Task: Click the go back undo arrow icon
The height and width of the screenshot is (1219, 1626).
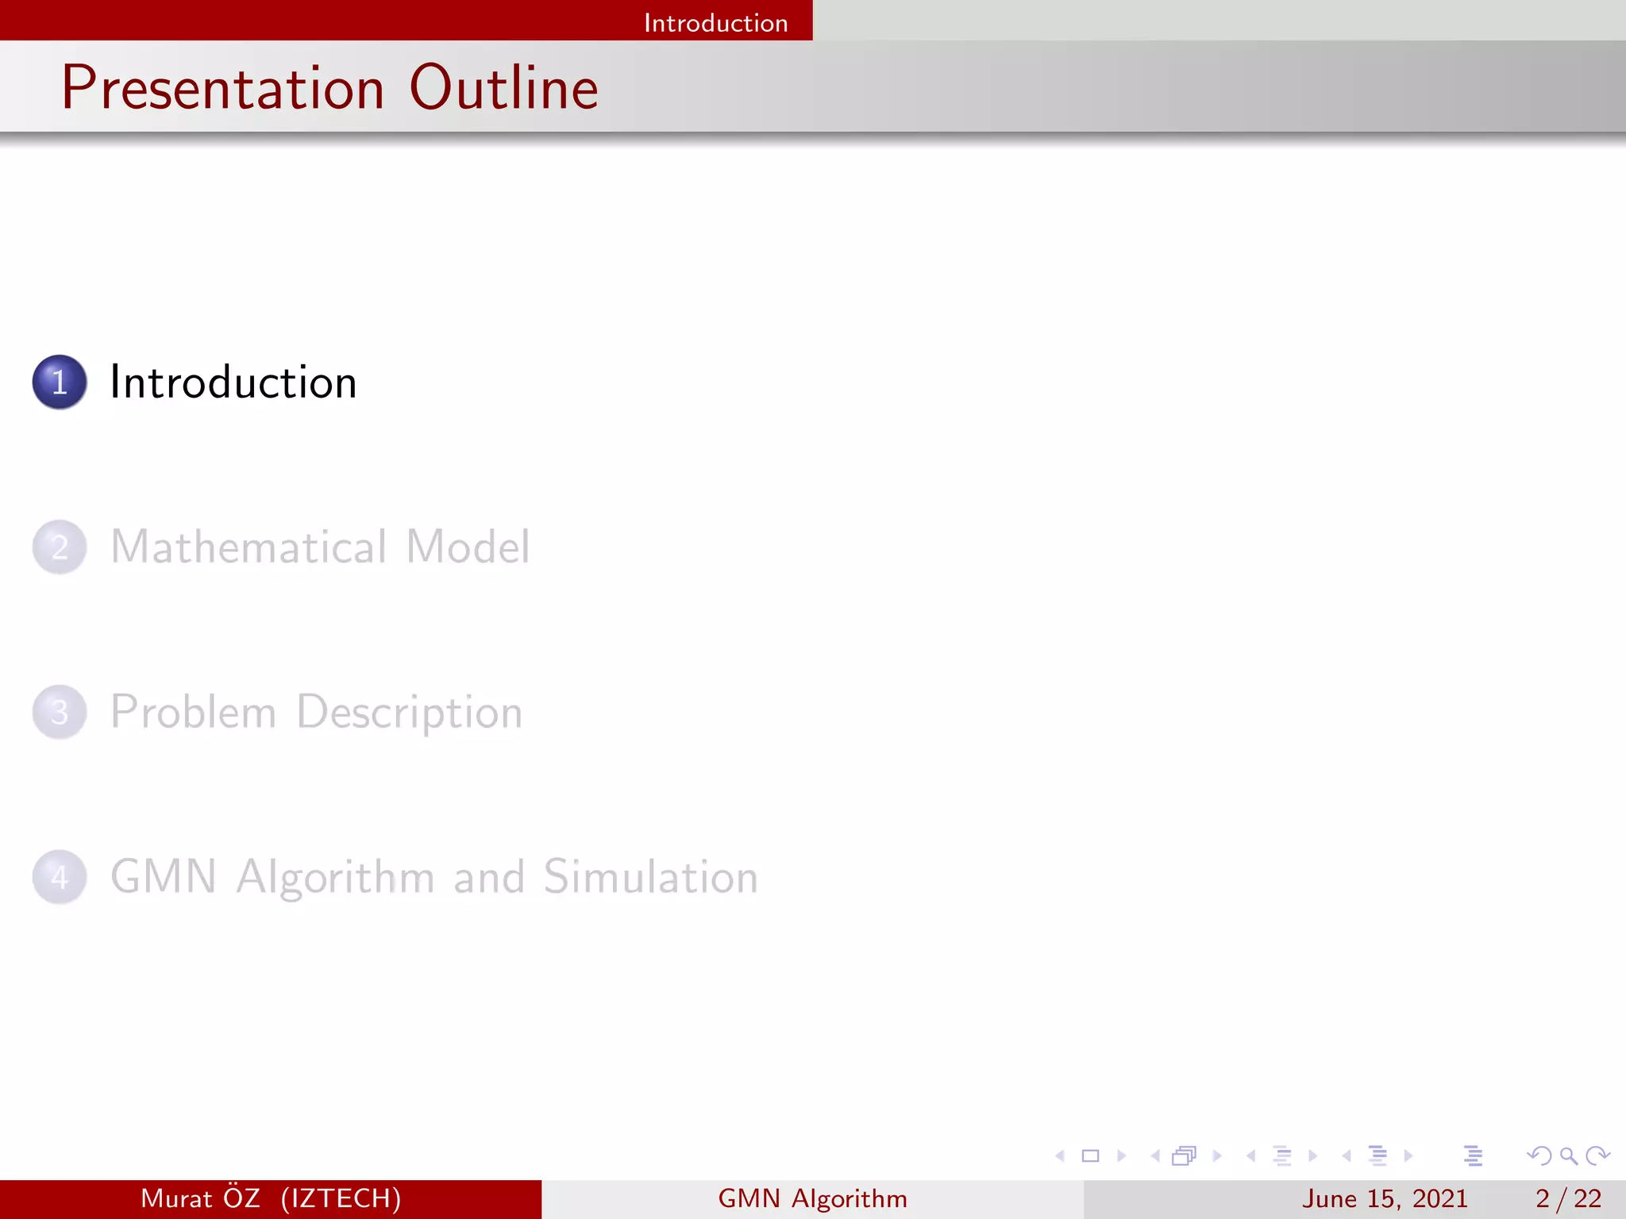Action: pyautogui.click(x=1539, y=1156)
